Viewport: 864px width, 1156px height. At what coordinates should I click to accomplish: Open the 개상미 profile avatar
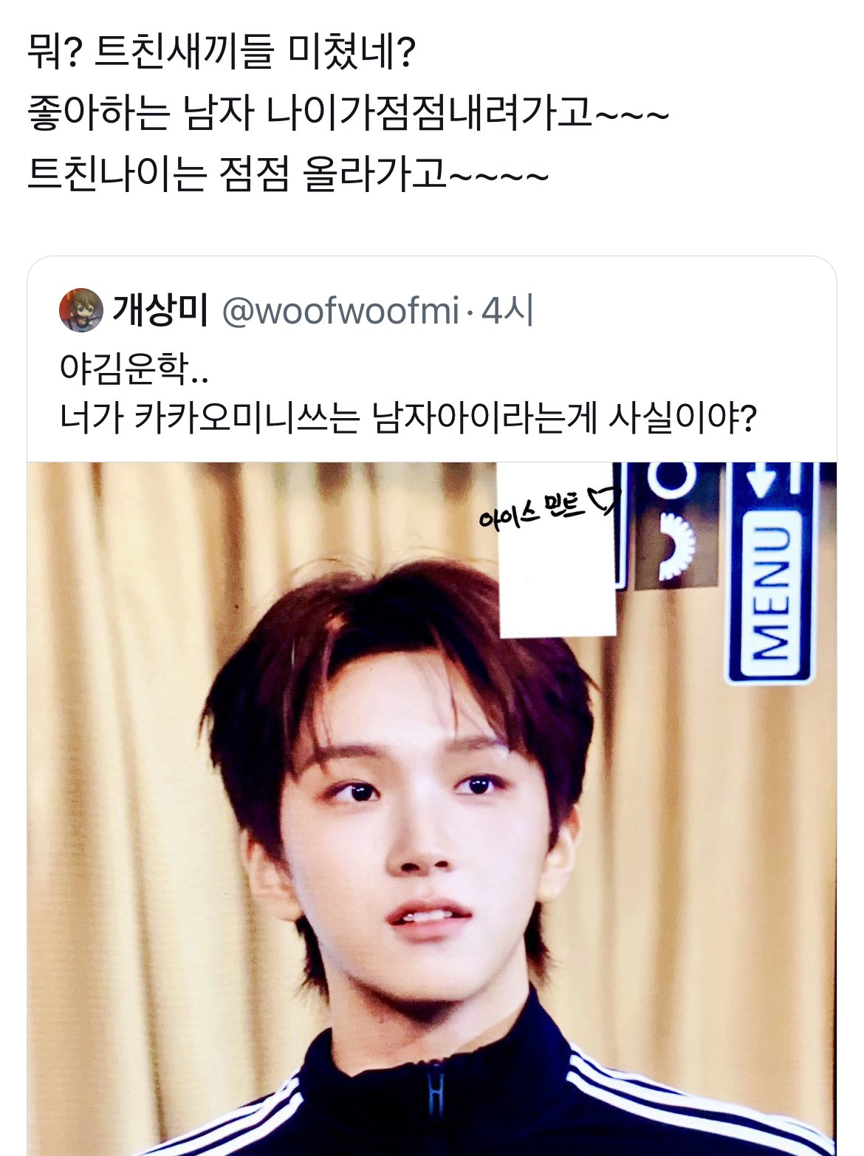(x=80, y=310)
